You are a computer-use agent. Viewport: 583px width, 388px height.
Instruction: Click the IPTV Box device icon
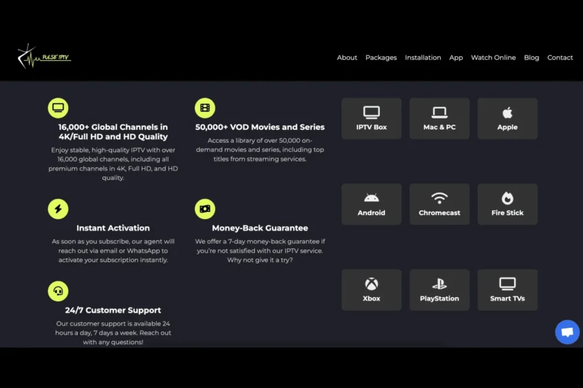(x=371, y=113)
